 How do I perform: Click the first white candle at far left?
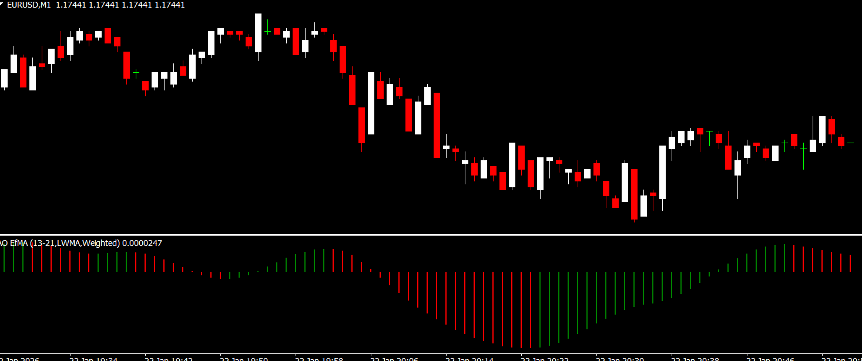pyautogui.click(x=4, y=79)
